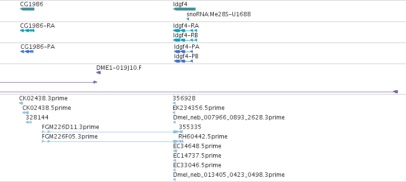This screenshot has width=406, height=182.
Task: Select the Idgf4-PA protein feature
Action: [x=184, y=52]
